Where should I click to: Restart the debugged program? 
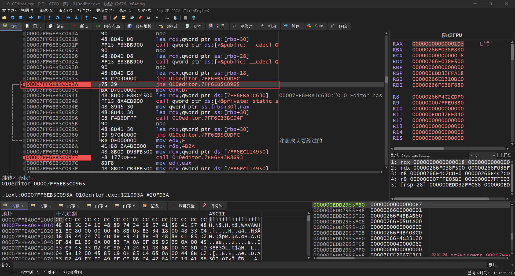click(x=13, y=18)
